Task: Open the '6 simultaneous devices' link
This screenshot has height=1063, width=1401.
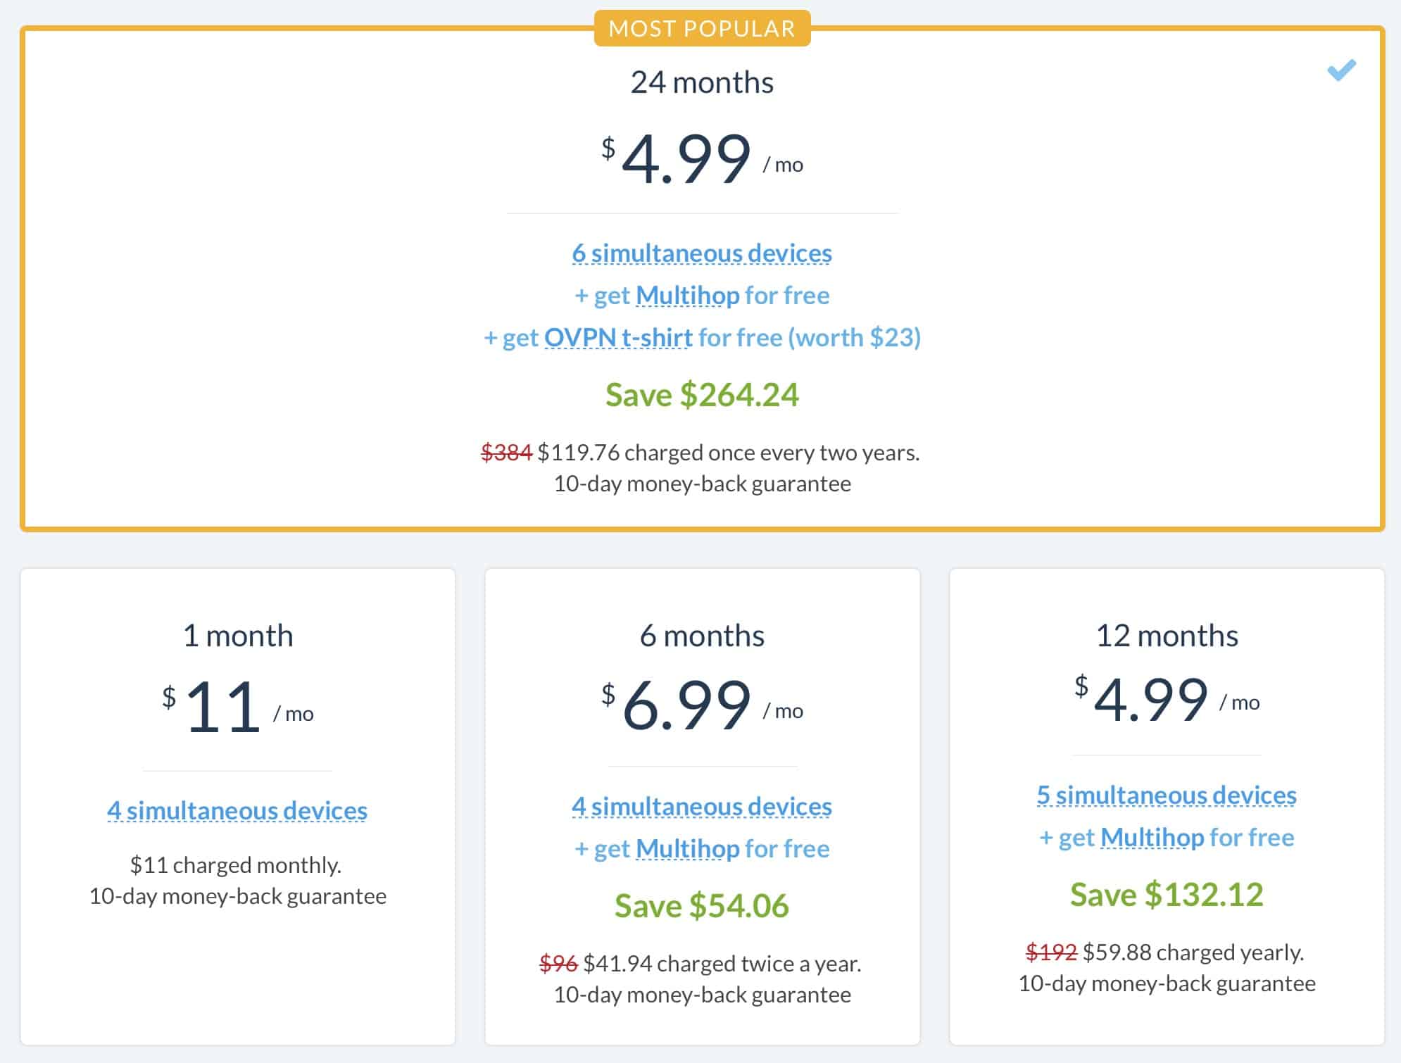Action: click(702, 253)
